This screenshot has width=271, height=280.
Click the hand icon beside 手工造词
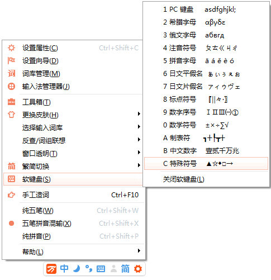(x=11, y=195)
